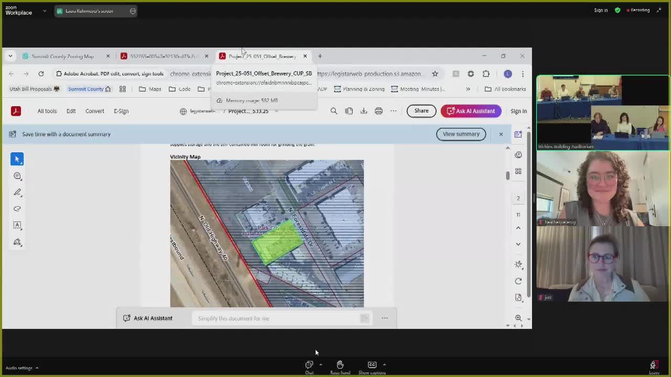Image resolution: width=671 pixels, height=377 pixels.
Task: Activate the text box tool
Action: pos(17,225)
